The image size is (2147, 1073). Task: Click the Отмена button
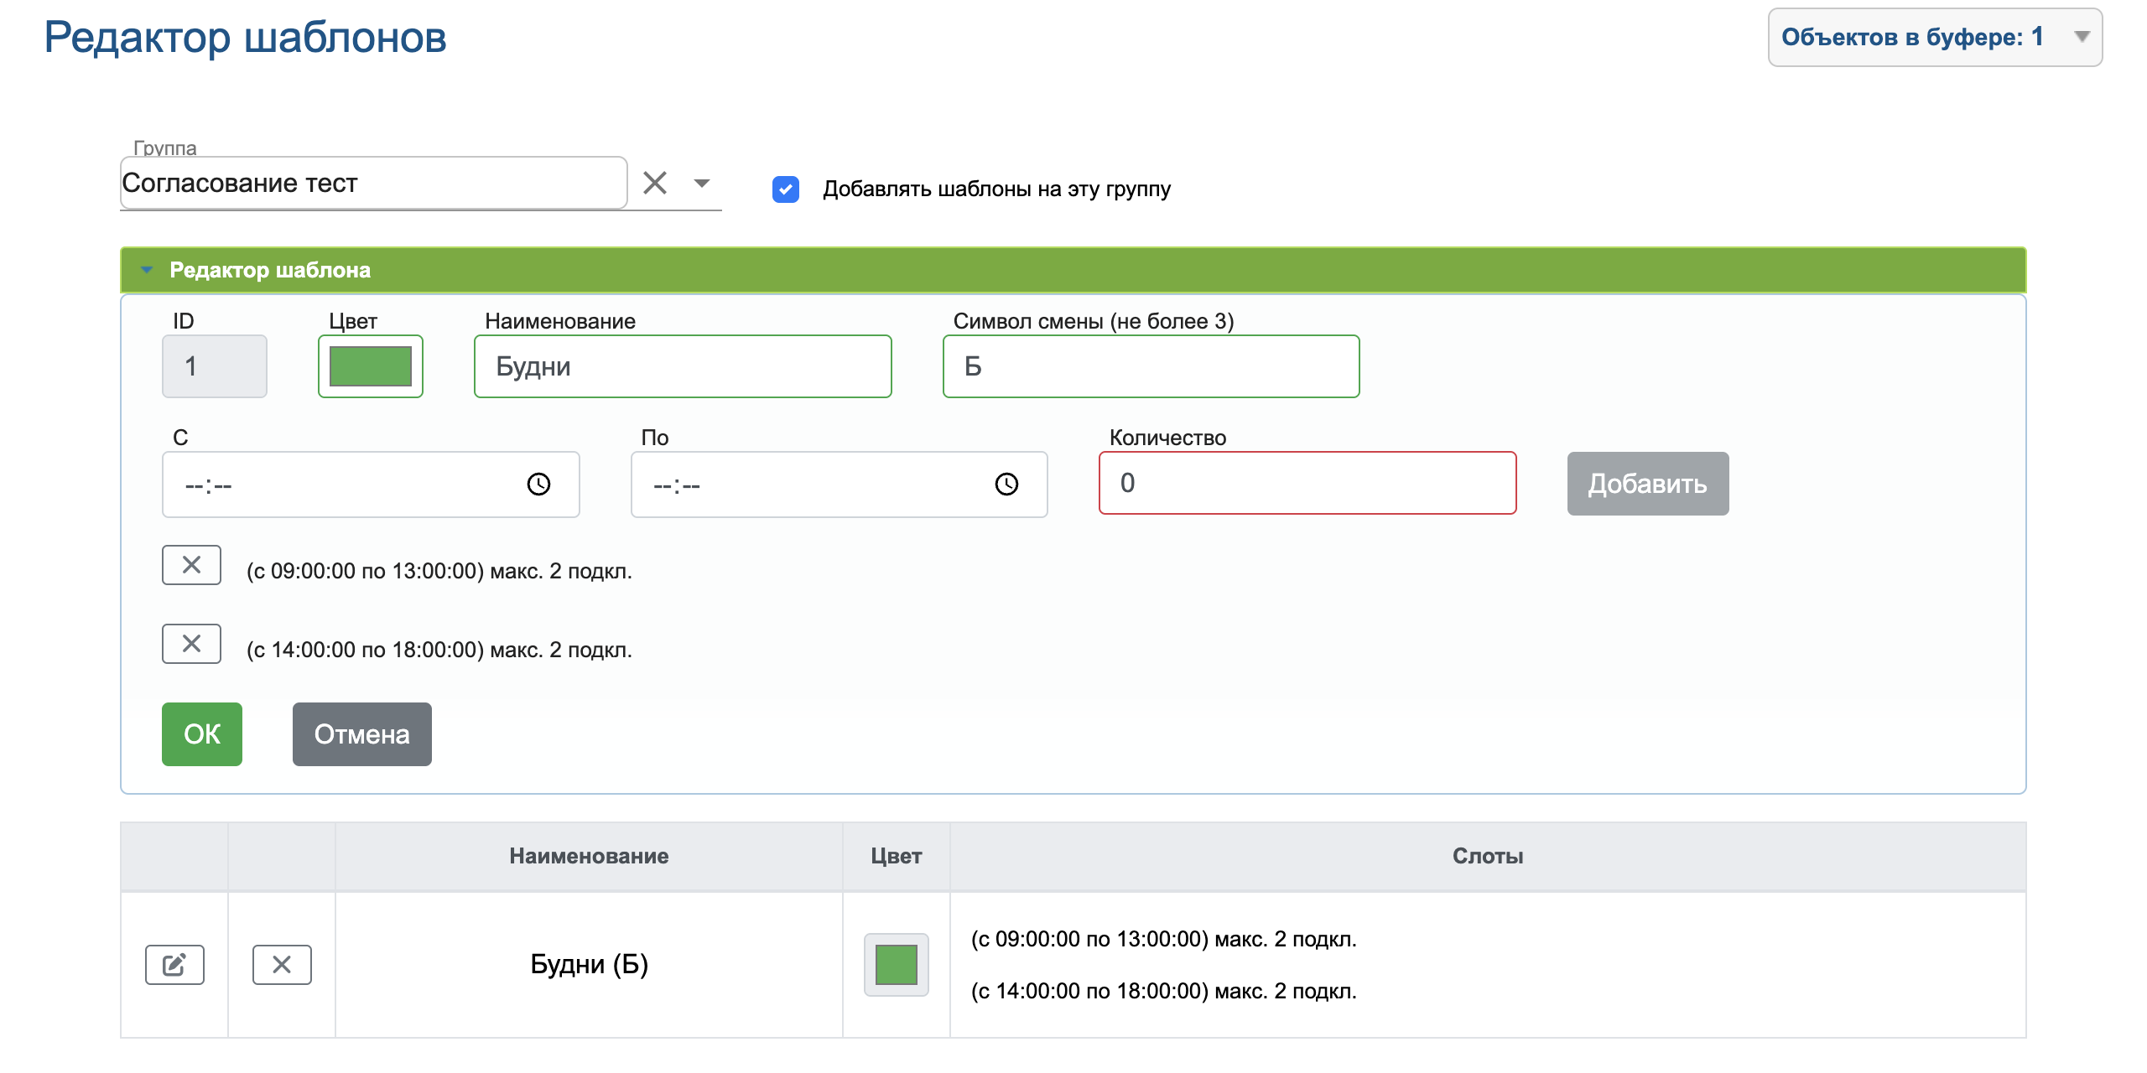tap(362, 734)
